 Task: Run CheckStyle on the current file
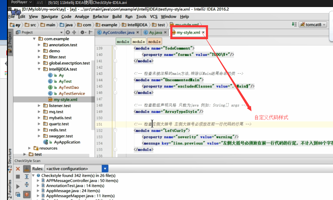18,186
